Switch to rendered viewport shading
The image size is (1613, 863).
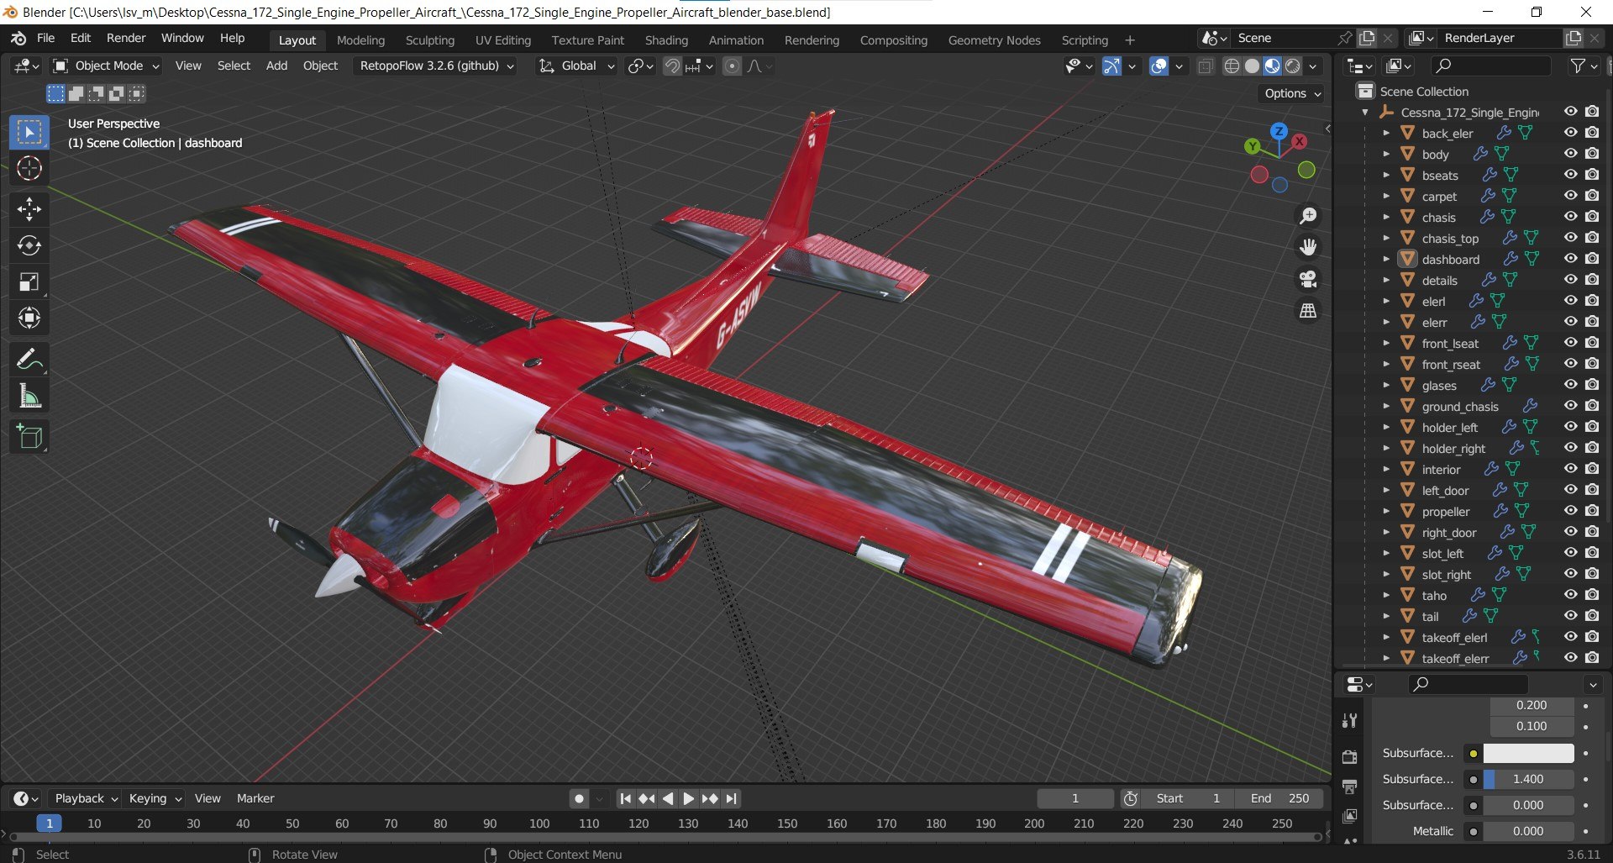[1293, 66]
